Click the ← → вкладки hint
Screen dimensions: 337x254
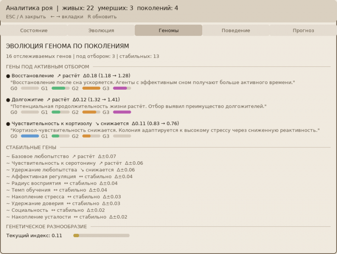pos(67,17)
